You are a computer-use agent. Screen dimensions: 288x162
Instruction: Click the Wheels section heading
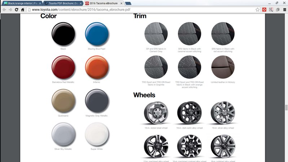tap(144, 95)
